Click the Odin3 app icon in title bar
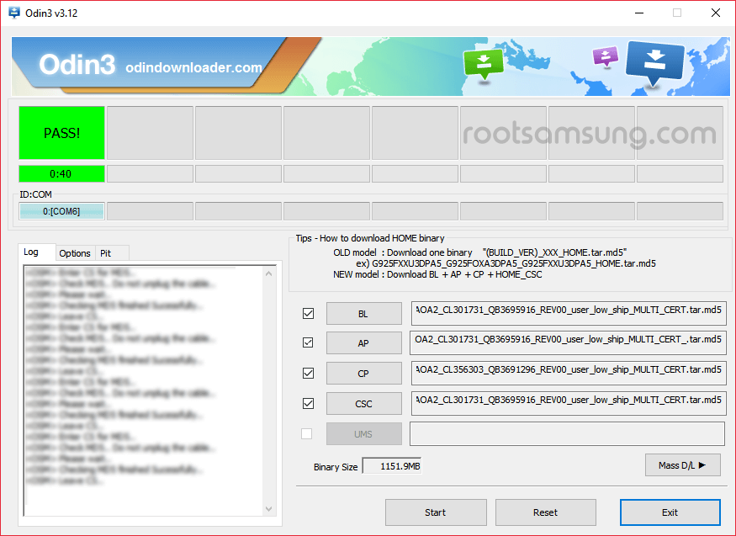 (14, 13)
